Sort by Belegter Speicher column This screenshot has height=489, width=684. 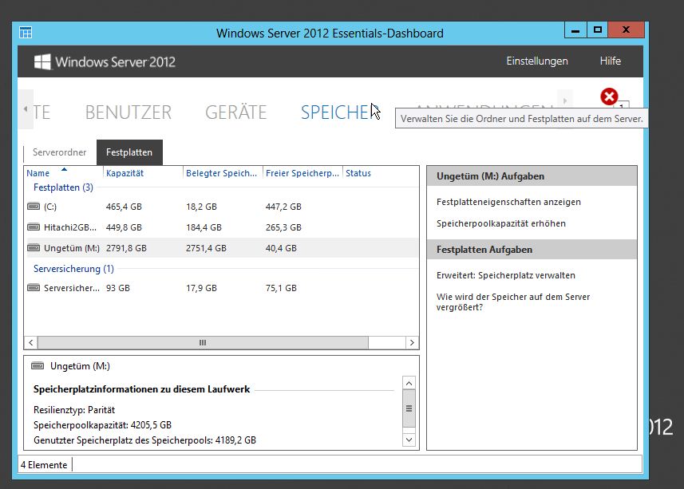(223, 173)
